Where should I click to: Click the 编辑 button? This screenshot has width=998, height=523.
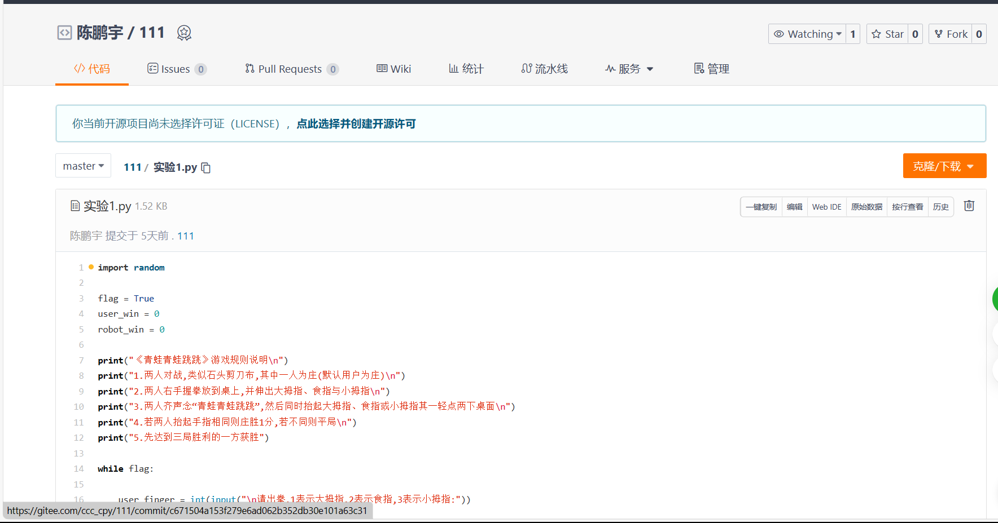795,207
